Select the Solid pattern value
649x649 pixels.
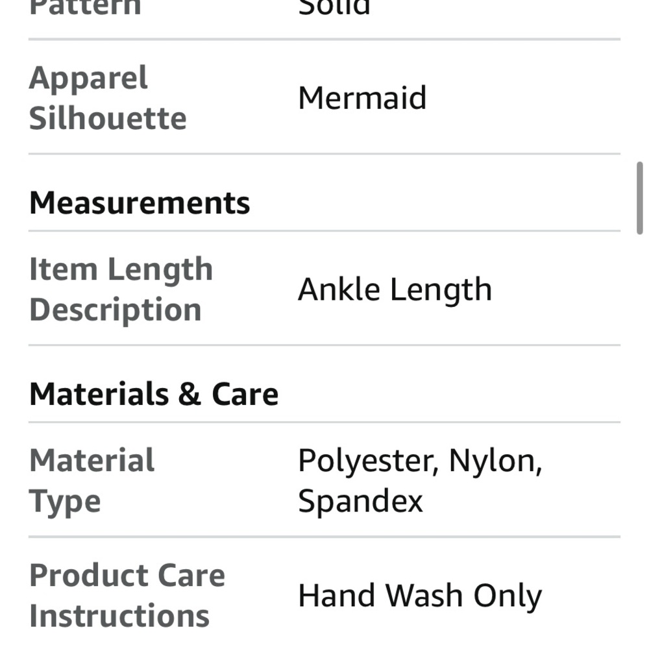click(x=334, y=6)
